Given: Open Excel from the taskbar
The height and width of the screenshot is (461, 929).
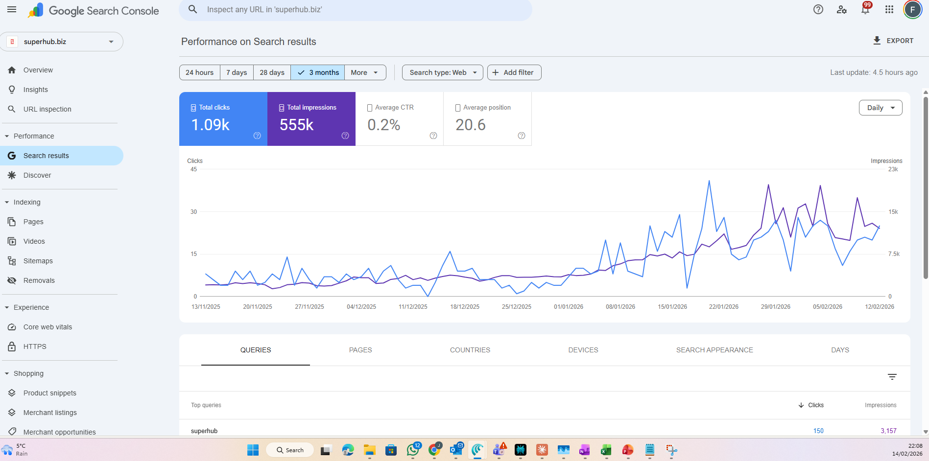Looking at the screenshot, I should 606,450.
